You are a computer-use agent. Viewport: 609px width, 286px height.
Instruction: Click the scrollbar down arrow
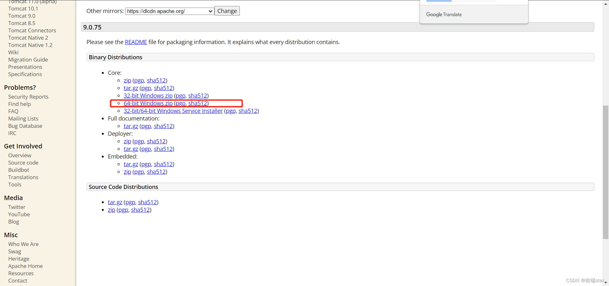(606, 283)
